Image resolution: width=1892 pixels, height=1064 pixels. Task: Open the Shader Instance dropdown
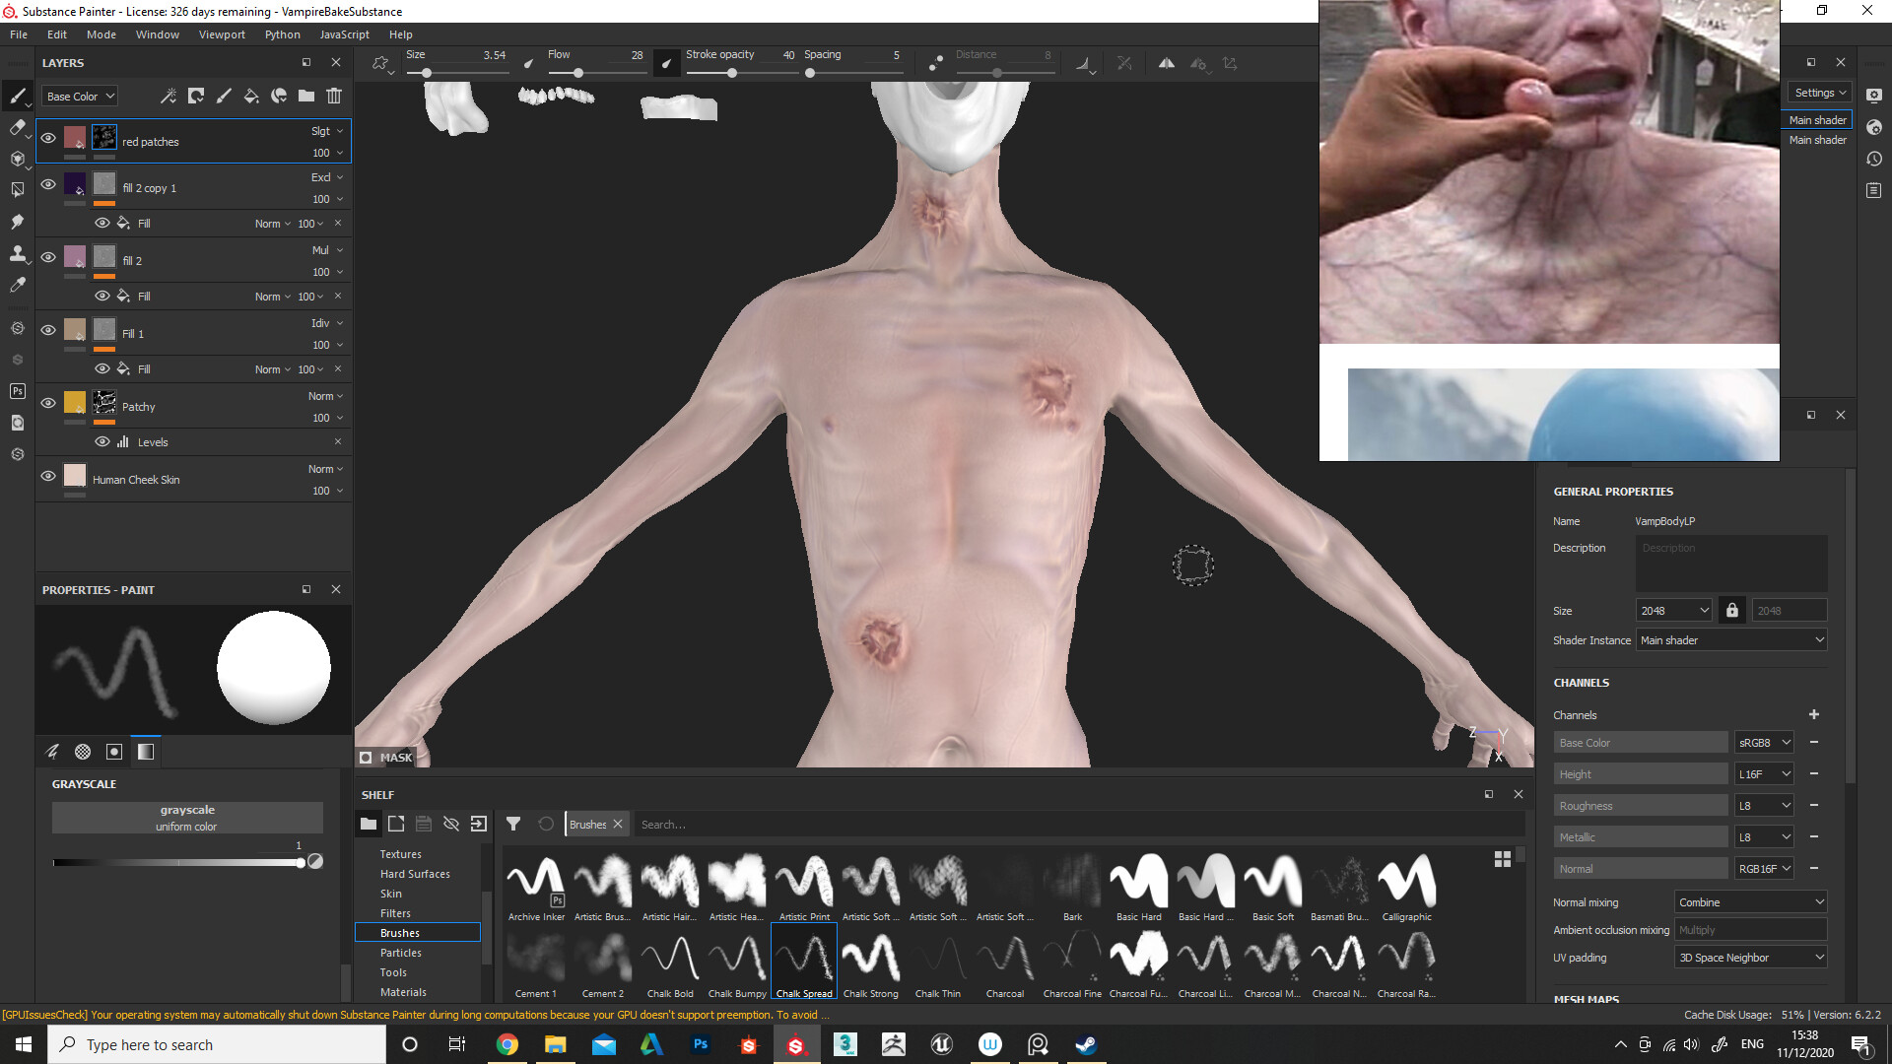[1730, 639]
